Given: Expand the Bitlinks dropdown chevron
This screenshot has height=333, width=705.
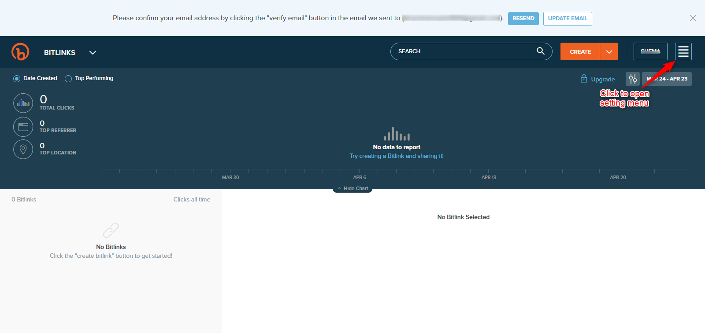Looking at the screenshot, I should pyautogui.click(x=93, y=52).
